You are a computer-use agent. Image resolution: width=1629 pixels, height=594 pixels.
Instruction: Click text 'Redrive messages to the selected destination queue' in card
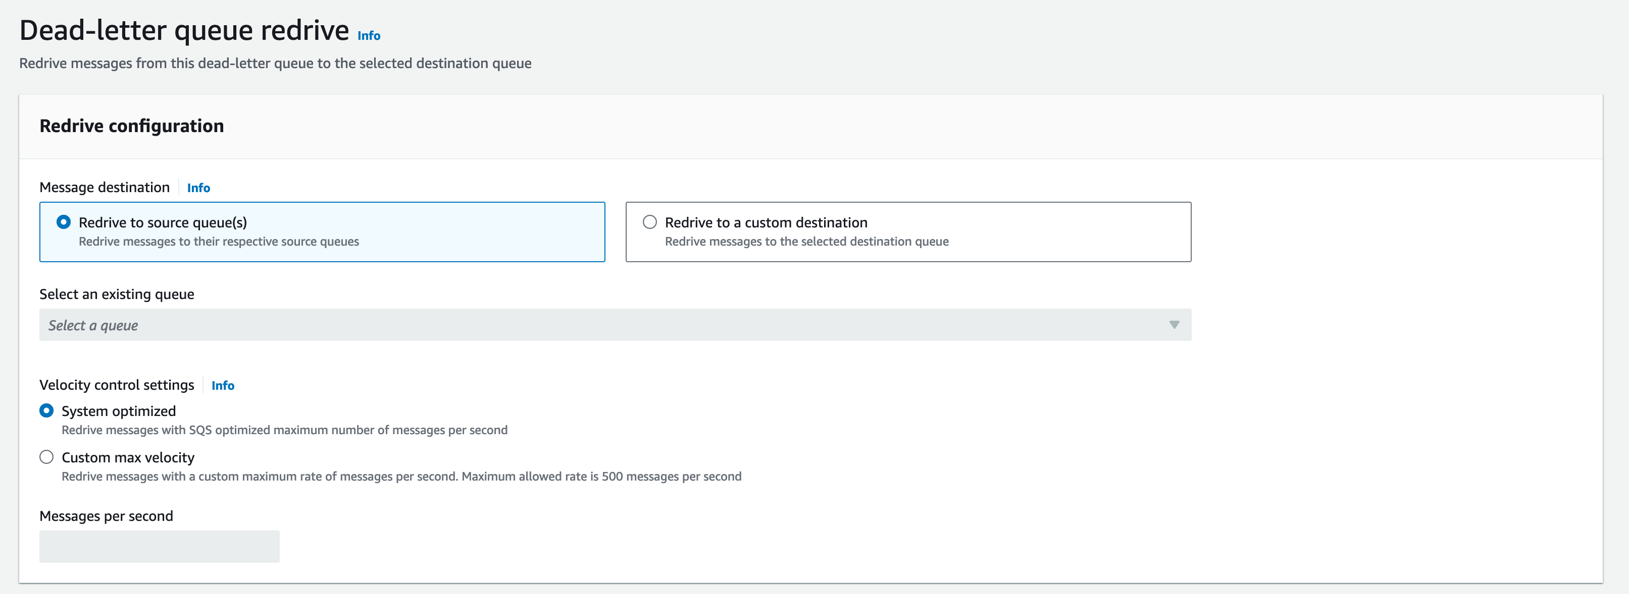807,242
